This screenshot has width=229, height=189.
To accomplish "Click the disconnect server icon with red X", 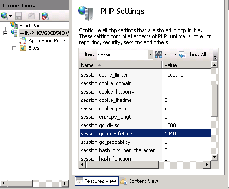I will pyautogui.click(x=46, y=16).
